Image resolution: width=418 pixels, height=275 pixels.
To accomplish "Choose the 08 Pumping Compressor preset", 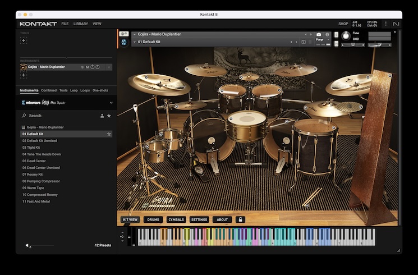I will 66,181.
